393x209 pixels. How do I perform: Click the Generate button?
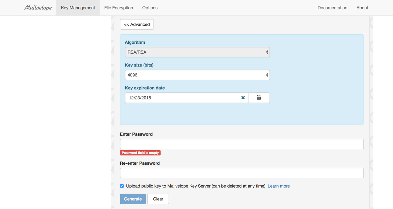click(133, 199)
